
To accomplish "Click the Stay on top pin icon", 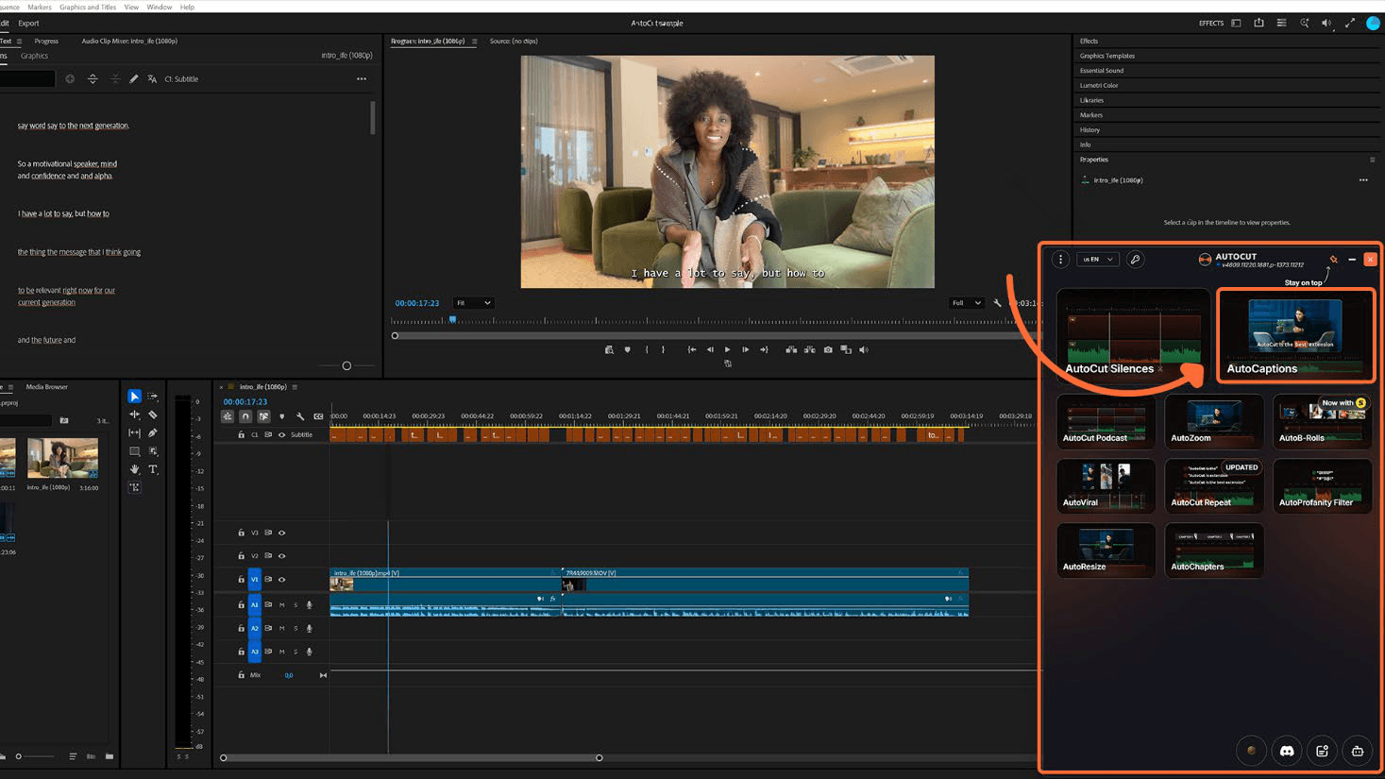I will tap(1334, 260).
